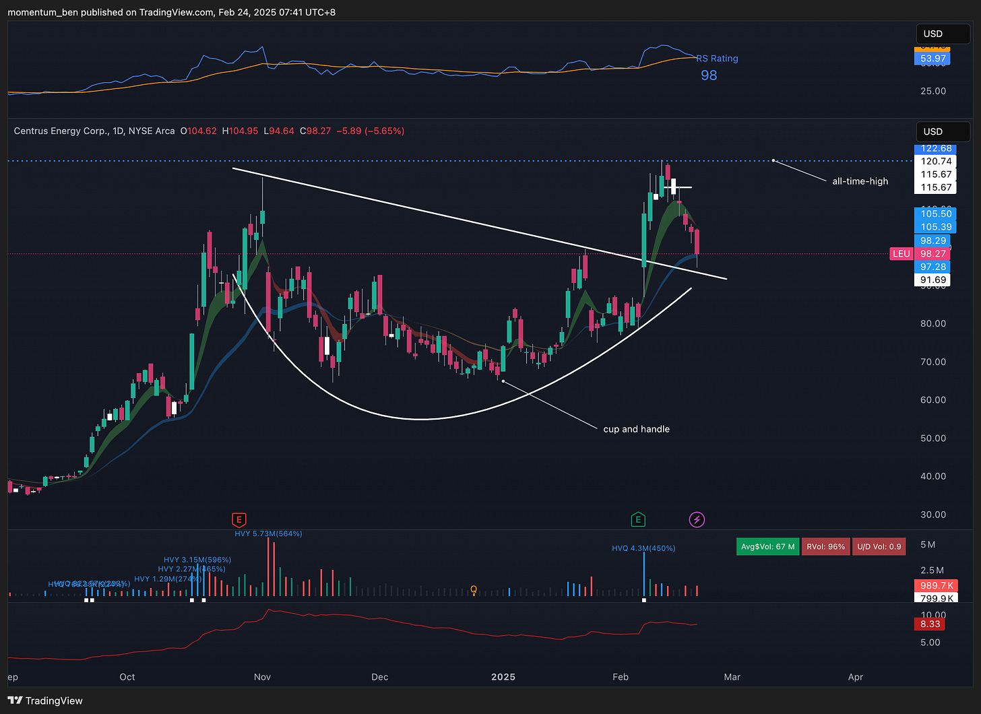Screen dimensions: 981x714
Task: Click the RS Rating label
Action: click(x=718, y=59)
